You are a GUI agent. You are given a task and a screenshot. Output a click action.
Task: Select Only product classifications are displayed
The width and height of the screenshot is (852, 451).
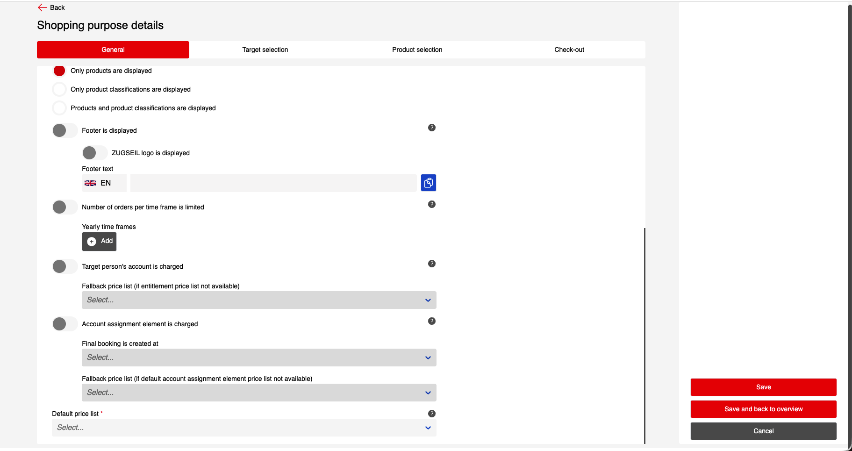tap(59, 90)
